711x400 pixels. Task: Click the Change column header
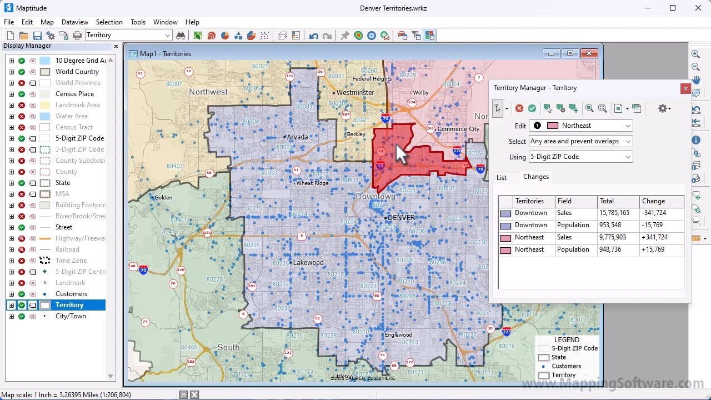[x=661, y=201]
